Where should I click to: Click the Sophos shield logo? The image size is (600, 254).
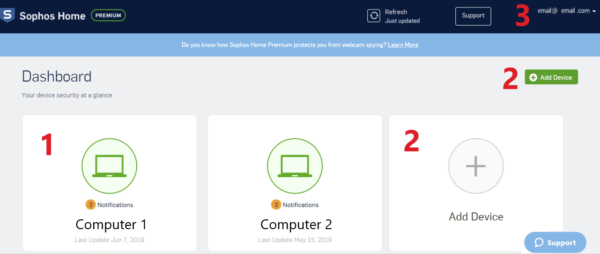tap(7, 15)
